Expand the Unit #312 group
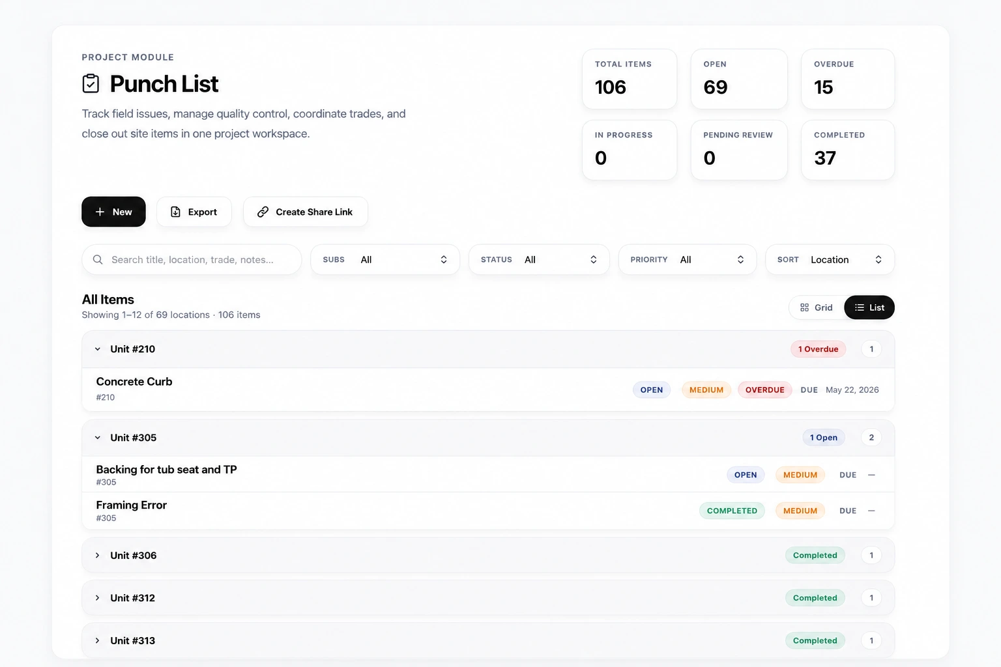Image resolution: width=1001 pixels, height=667 pixels. pos(98,598)
